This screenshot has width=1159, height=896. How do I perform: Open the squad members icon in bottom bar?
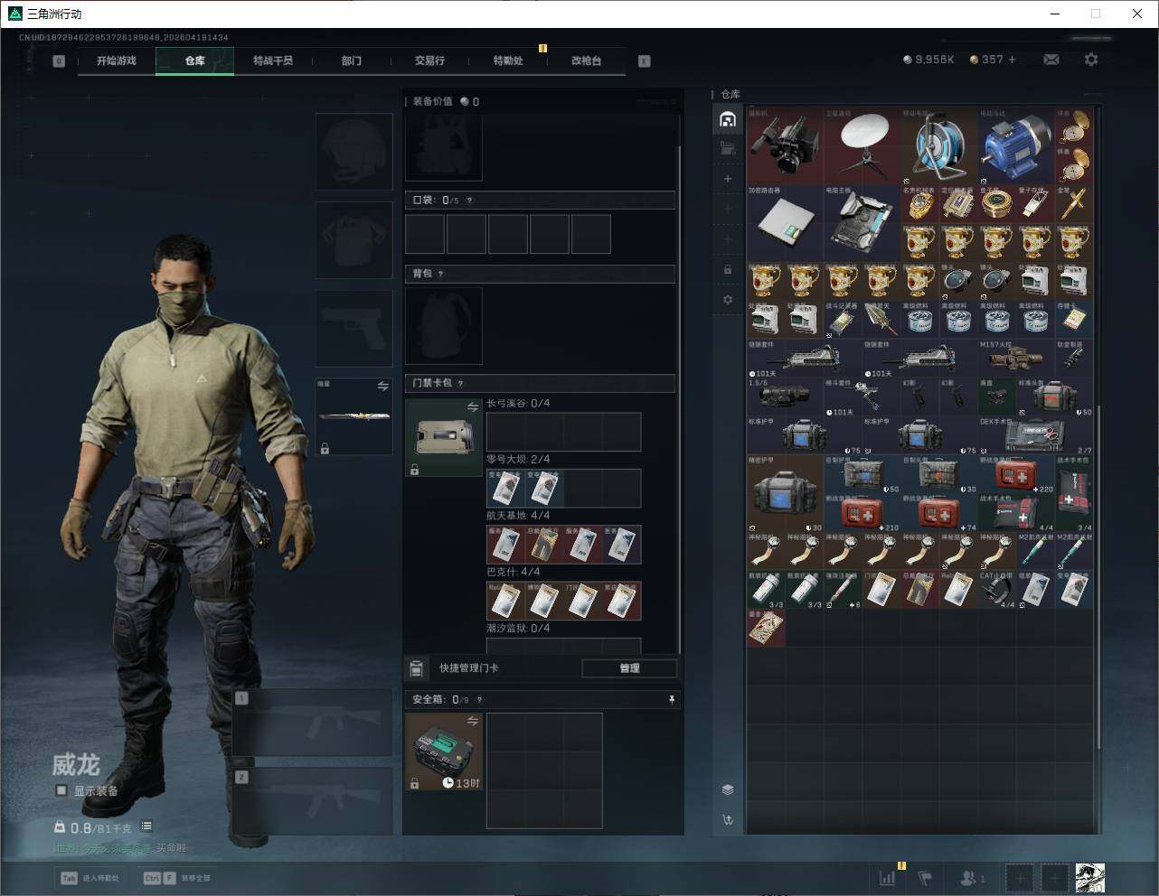pos(973,877)
